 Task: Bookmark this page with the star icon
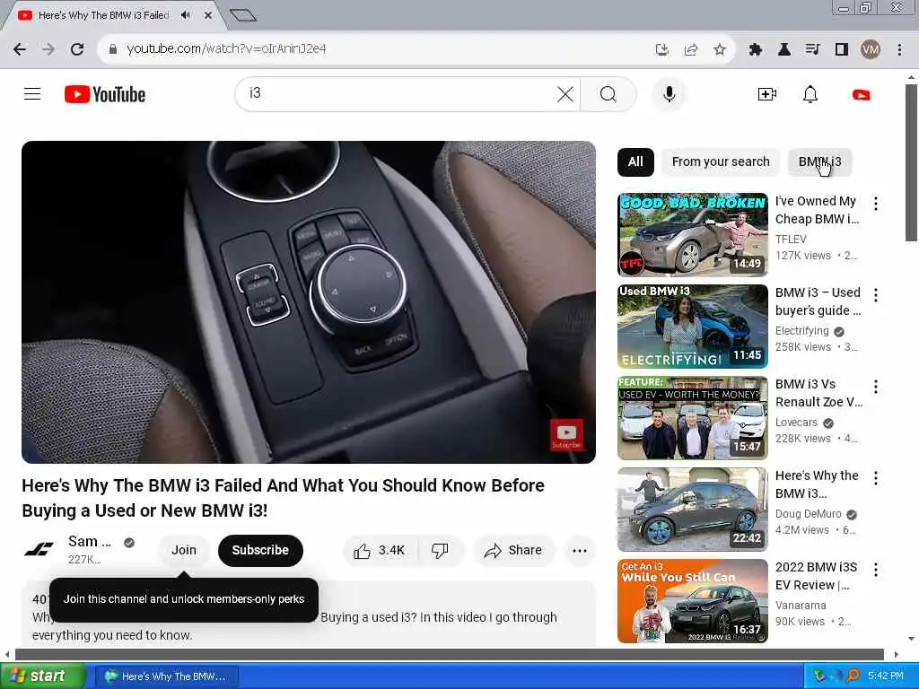[720, 50]
